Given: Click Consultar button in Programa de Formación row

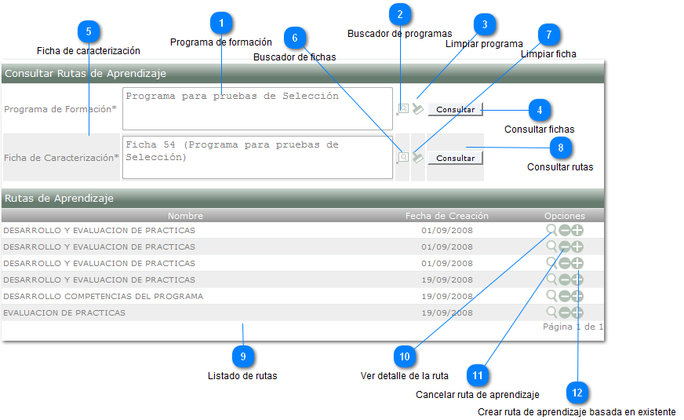Looking at the screenshot, I should pos(455,110).
